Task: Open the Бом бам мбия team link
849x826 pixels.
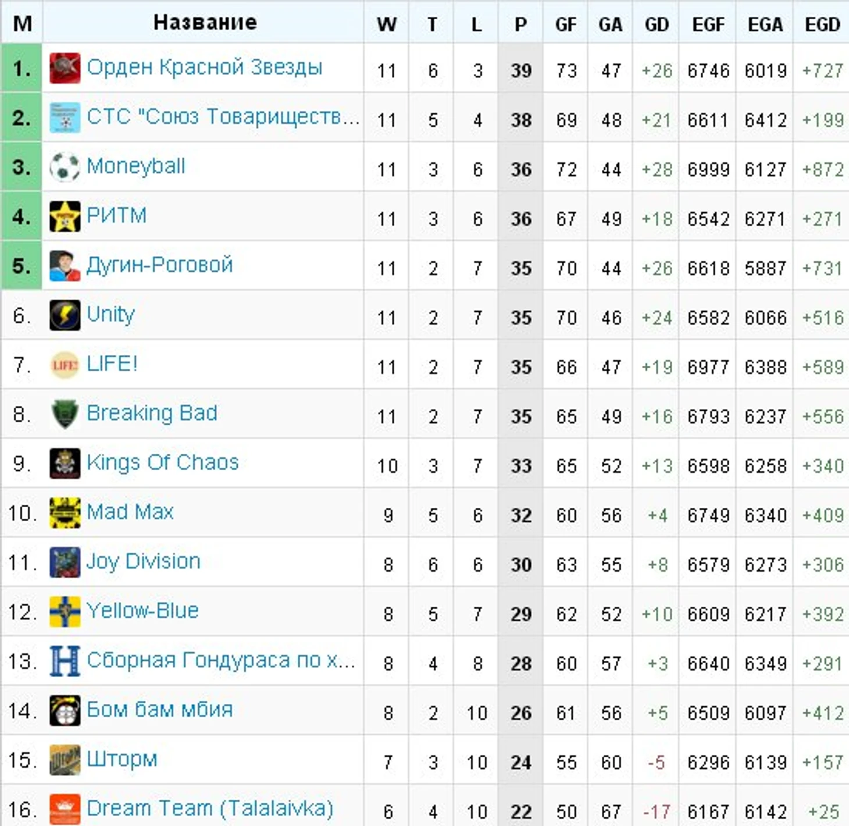Action: (159, 710)
